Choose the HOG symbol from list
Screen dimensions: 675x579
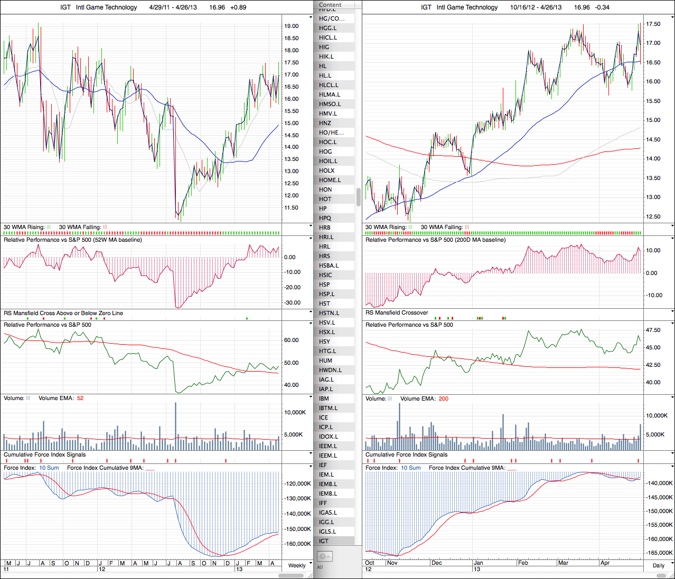point(325,151)
